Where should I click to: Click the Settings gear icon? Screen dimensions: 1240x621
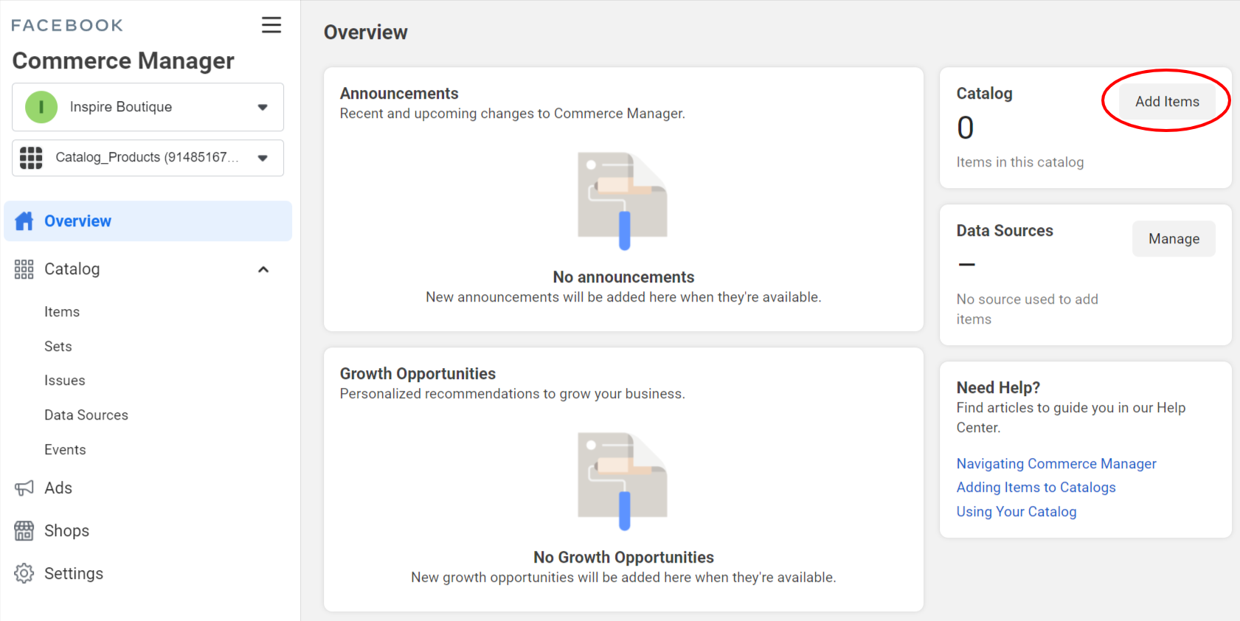point(24,574)
